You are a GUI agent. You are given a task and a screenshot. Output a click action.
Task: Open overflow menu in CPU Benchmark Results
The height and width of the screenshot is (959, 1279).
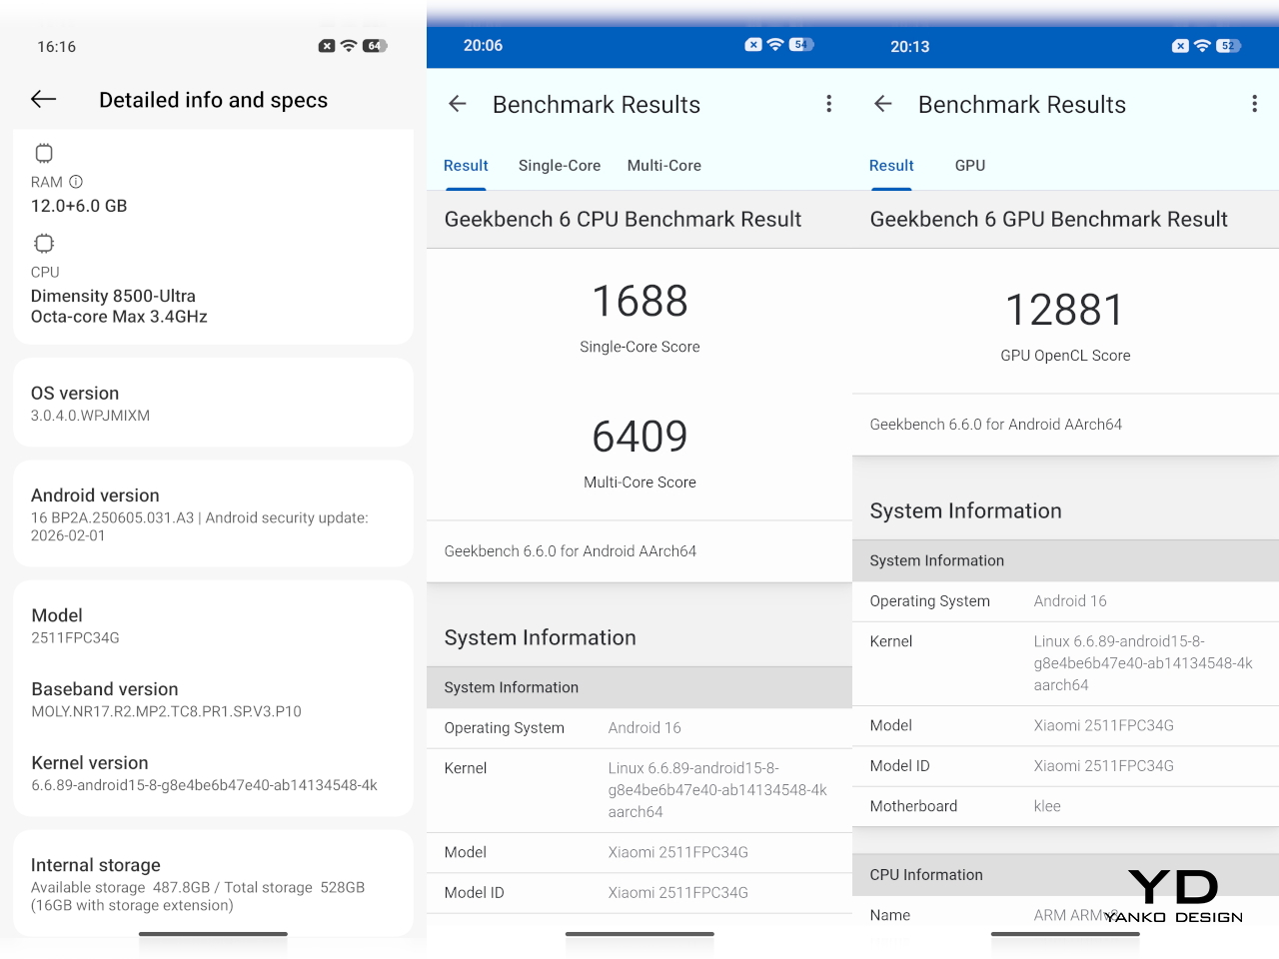[x=828, y=104]
